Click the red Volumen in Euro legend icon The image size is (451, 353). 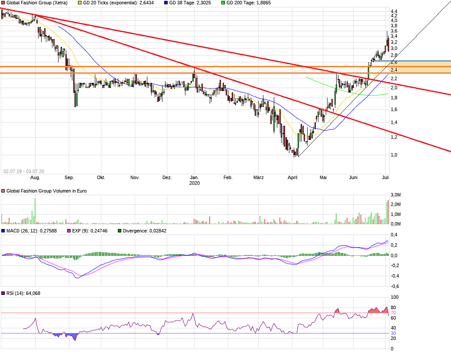point(3,191)
